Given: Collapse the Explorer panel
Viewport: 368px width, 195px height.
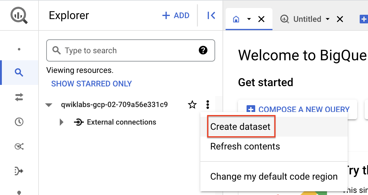Looking at the screenshot, I should pos(211,15).
